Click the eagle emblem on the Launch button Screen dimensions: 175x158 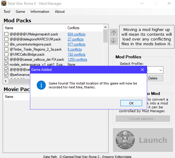pos(125,140)
